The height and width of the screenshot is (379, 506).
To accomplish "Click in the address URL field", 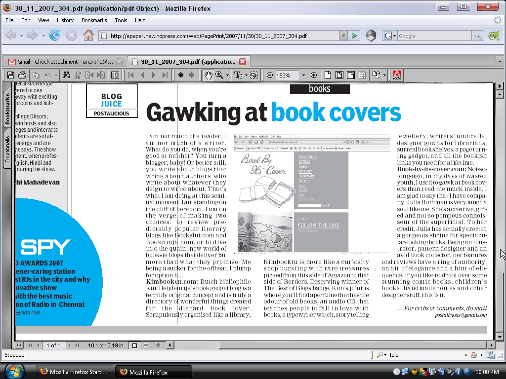I will (x=223, y=36).
